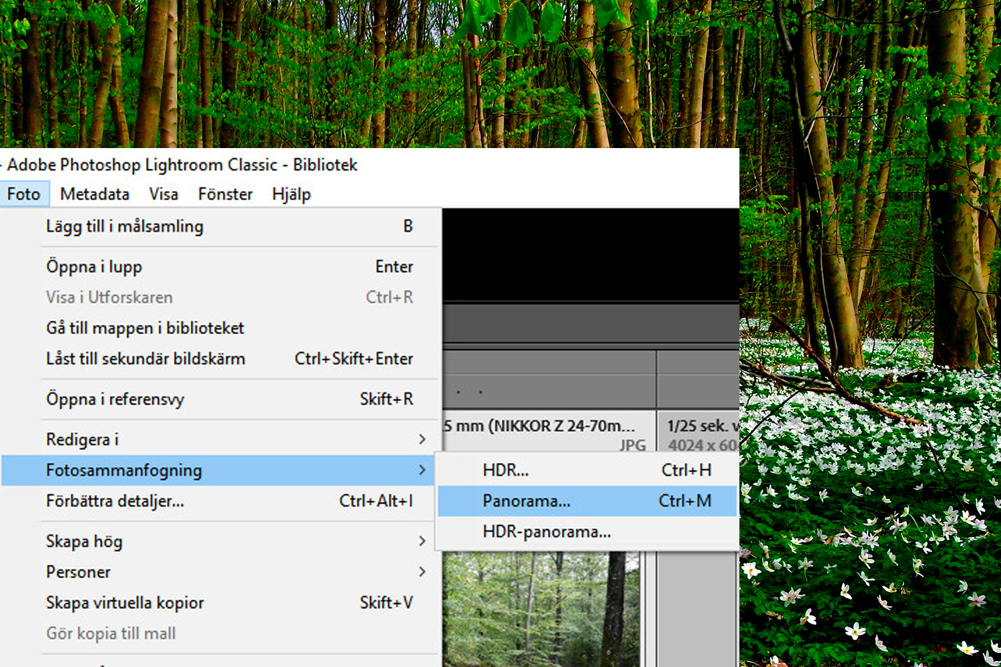Viewport: 1001px width, 667px height.
Task: Open the Visa menu
Action: 163,194
